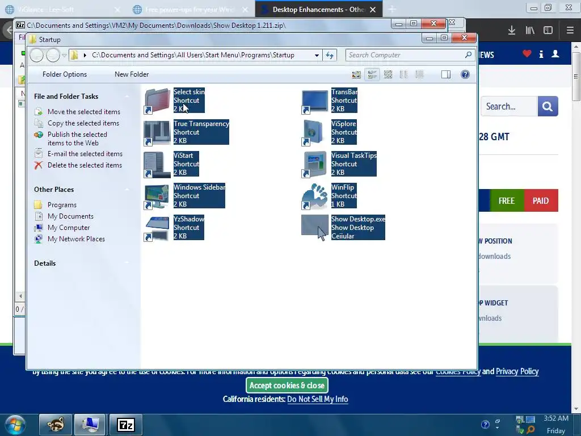
Task: Select the Visual TaskTips shortcut icon
Action: [314, 164]
